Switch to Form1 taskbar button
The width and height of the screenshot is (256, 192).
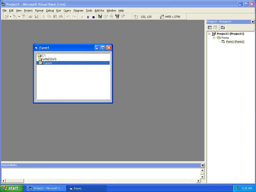(86, 188)
